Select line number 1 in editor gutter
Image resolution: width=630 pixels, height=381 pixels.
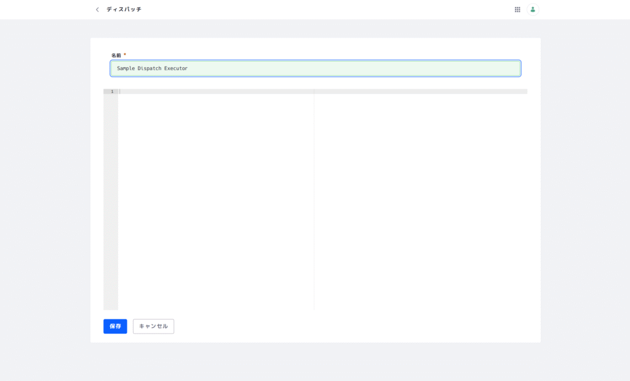point(111,92)
